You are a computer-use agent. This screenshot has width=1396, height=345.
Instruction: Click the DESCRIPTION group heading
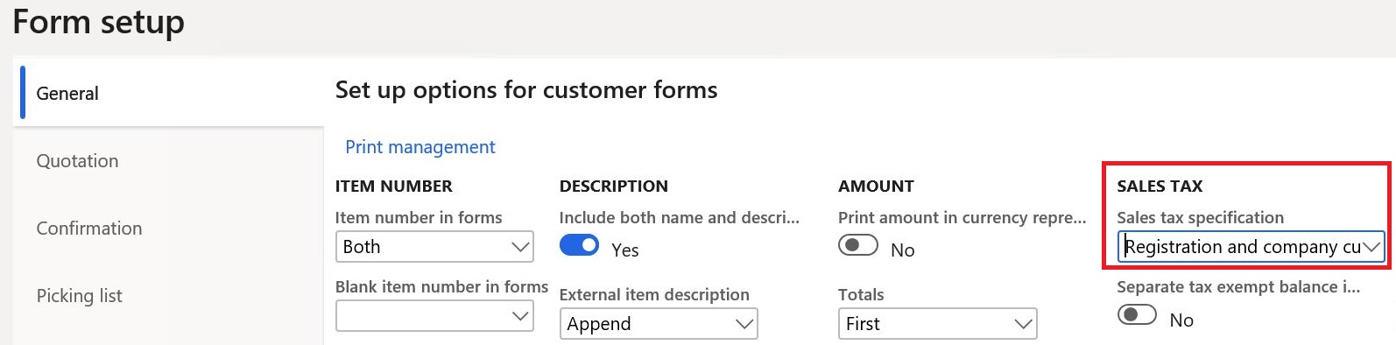tap(614, 186)
